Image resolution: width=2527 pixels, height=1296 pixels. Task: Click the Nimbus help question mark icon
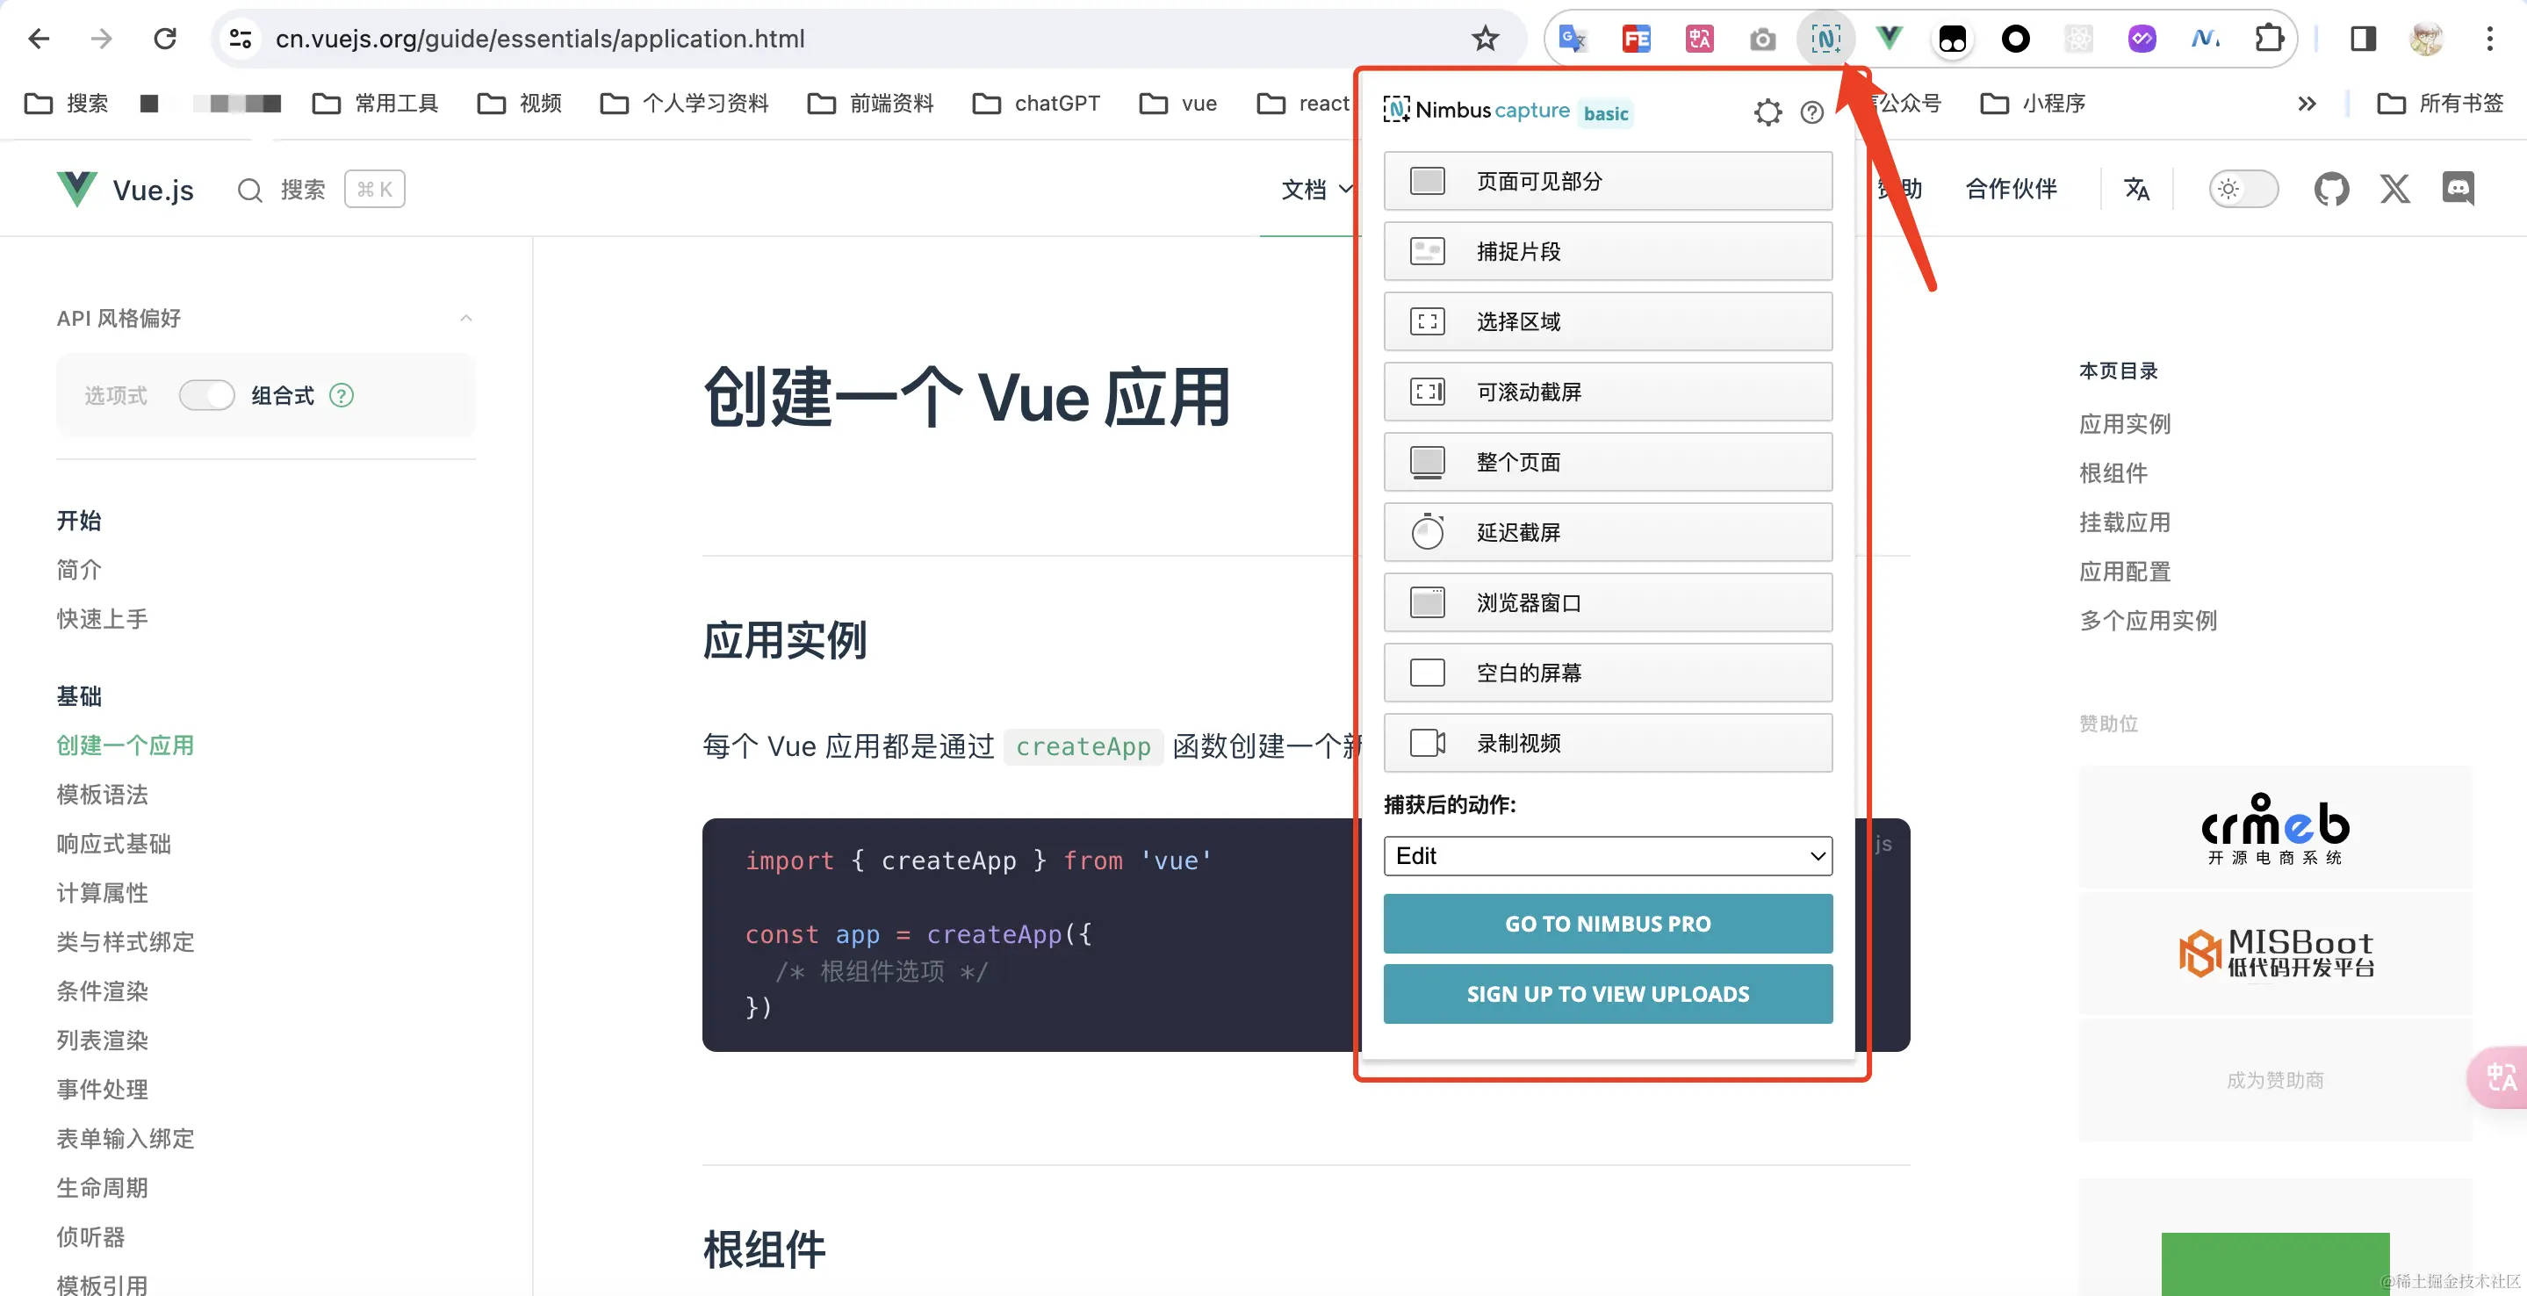pyautogui.click(x=1812, y=112)
